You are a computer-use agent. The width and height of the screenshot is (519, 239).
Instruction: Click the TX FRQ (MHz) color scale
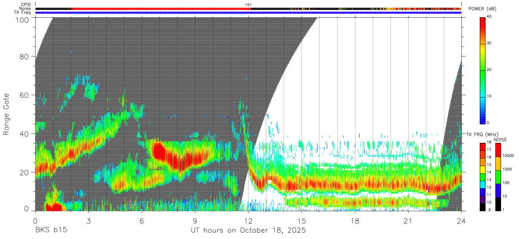click(483, 177)
